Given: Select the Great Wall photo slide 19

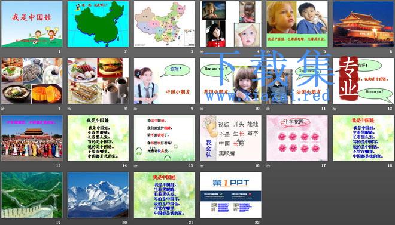Looking at the screenshot, I should (32, 195).
